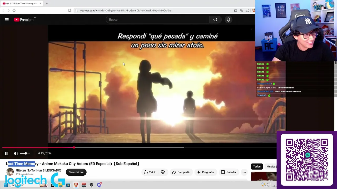The height and width of the screenshot is (189, 337).
Task: Open Discord from the taskbar
Action: pyautogui.click(x=99, y=185)
